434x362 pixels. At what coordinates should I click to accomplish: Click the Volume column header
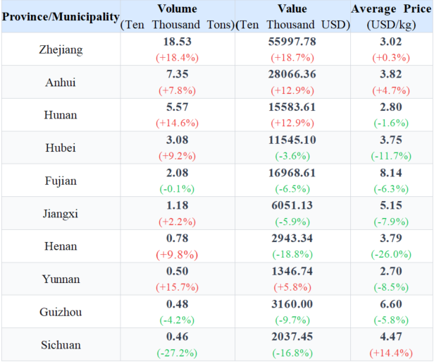click(177, 9)
